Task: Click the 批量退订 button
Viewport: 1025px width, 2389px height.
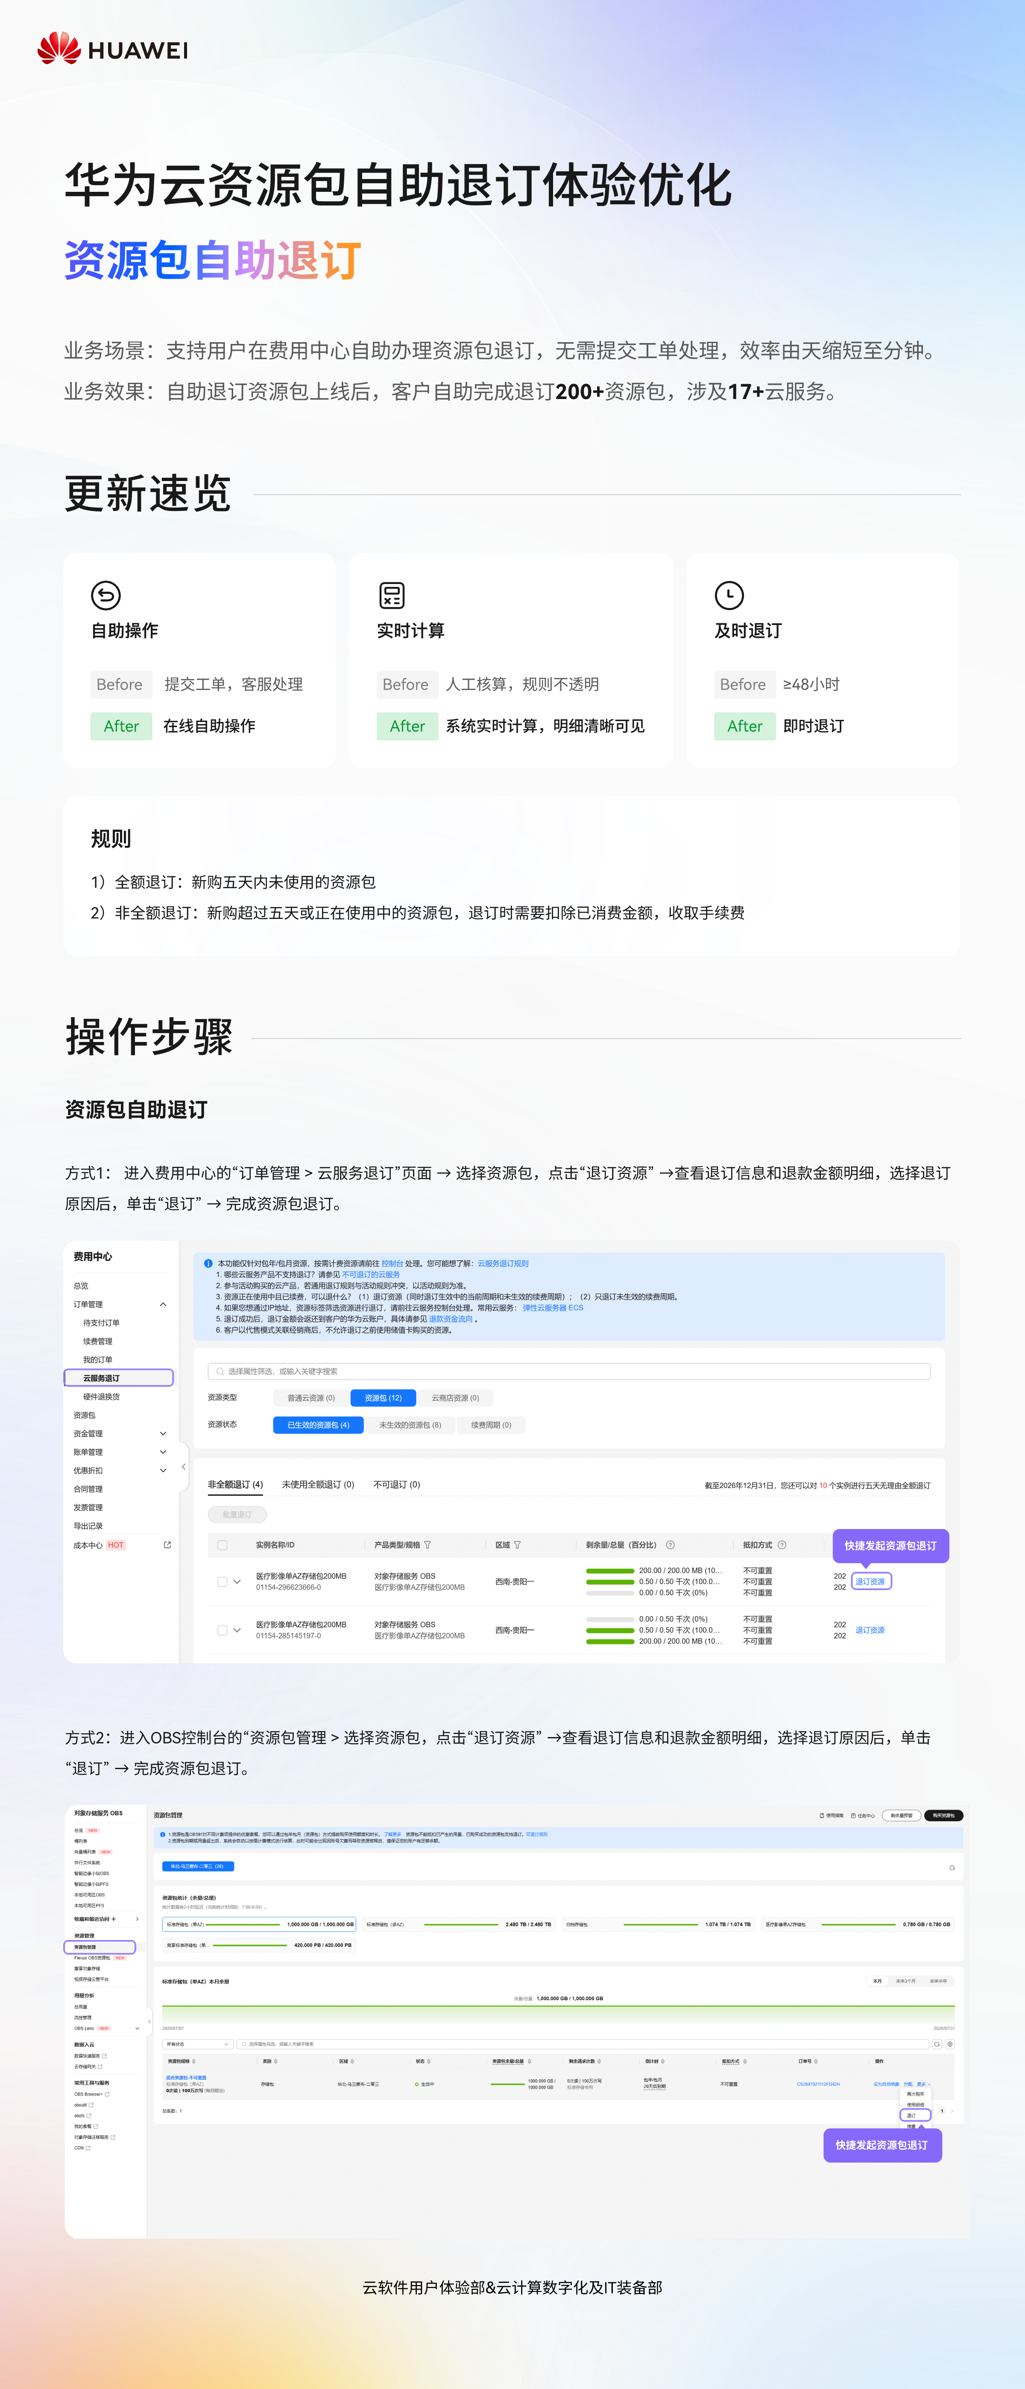Action: 237,1514
